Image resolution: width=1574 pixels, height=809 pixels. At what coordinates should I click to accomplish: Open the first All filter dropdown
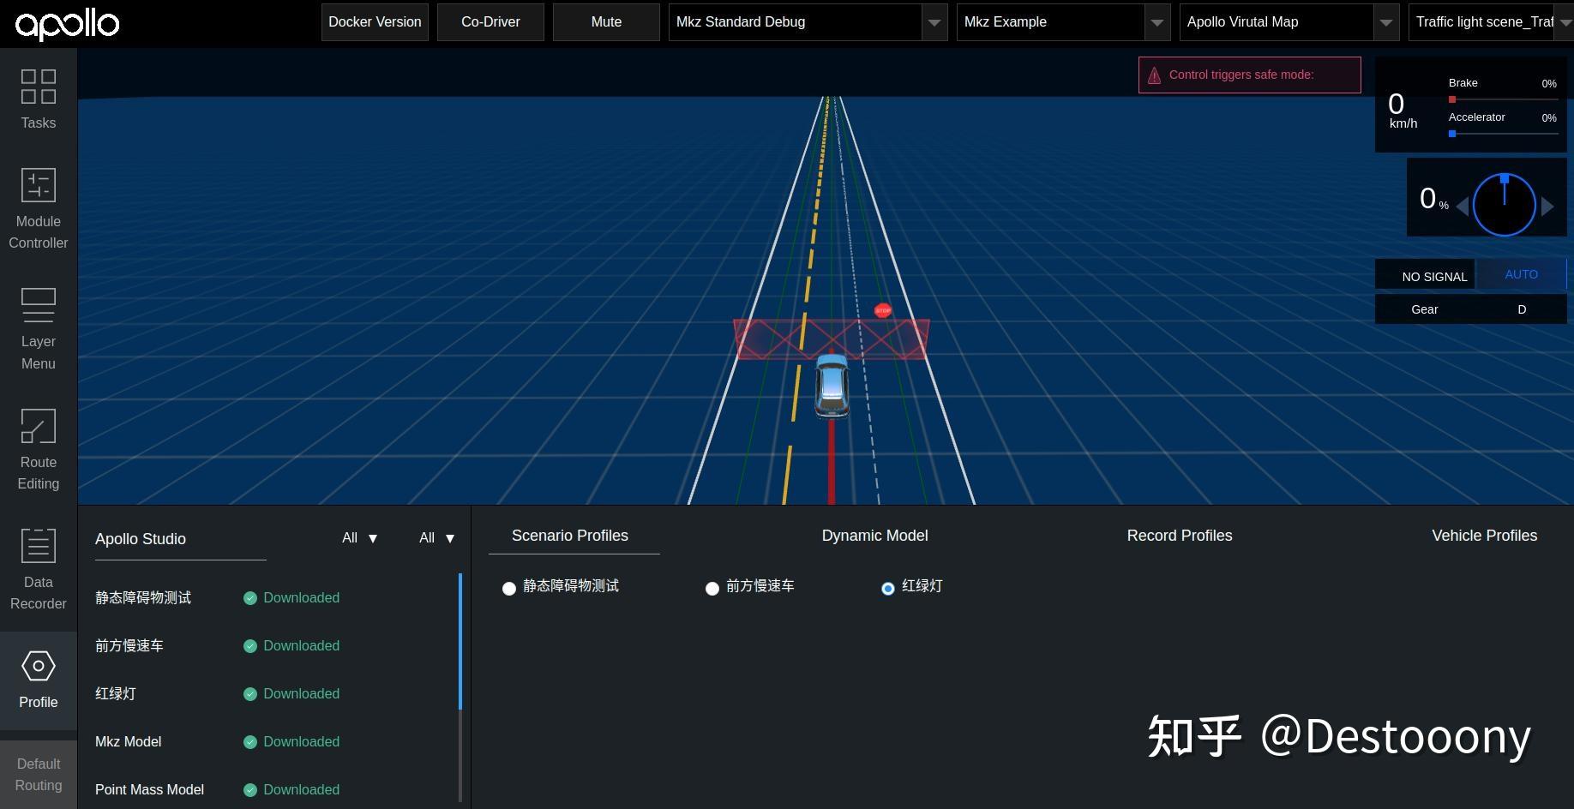(x=358, y=538)
